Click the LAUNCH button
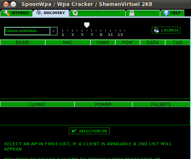Image resolution: width=191 pixels, height=159 pixels. (166, 30)
